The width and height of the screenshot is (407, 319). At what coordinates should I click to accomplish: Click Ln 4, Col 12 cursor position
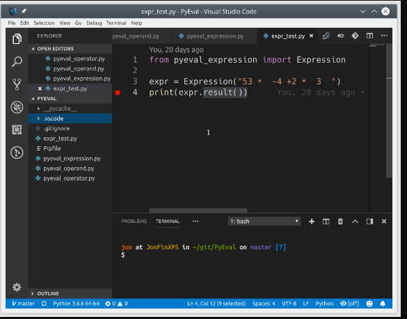point(216,304)
